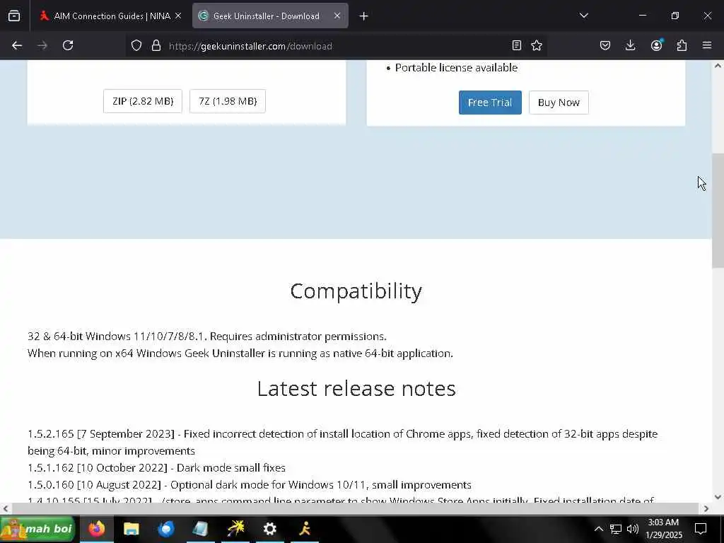Click the 1.5.2.165 release note line
Image resolution: width=724 pixels, height=543 pixels.
pyautogui.click(x=343, y=442)
